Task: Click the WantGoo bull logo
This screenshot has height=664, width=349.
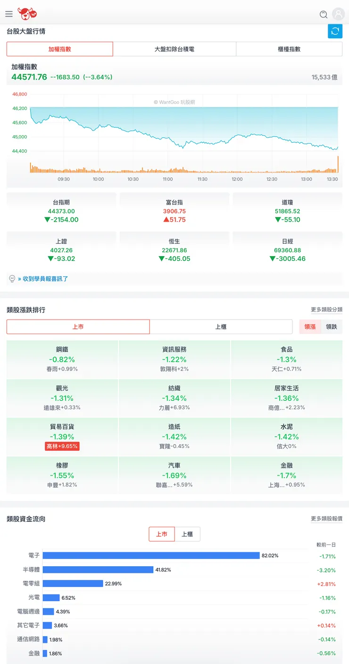Action: [x=27, y=14]
